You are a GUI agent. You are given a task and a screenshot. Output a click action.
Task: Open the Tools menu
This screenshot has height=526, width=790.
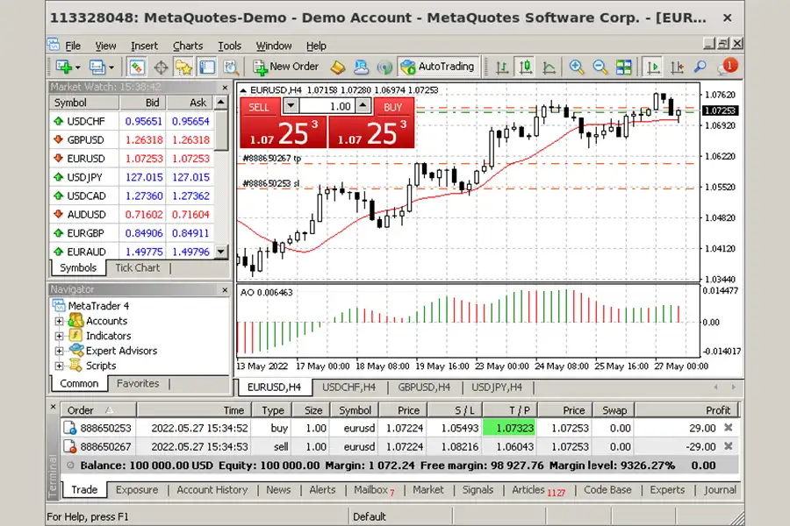(x=229, y=46)
